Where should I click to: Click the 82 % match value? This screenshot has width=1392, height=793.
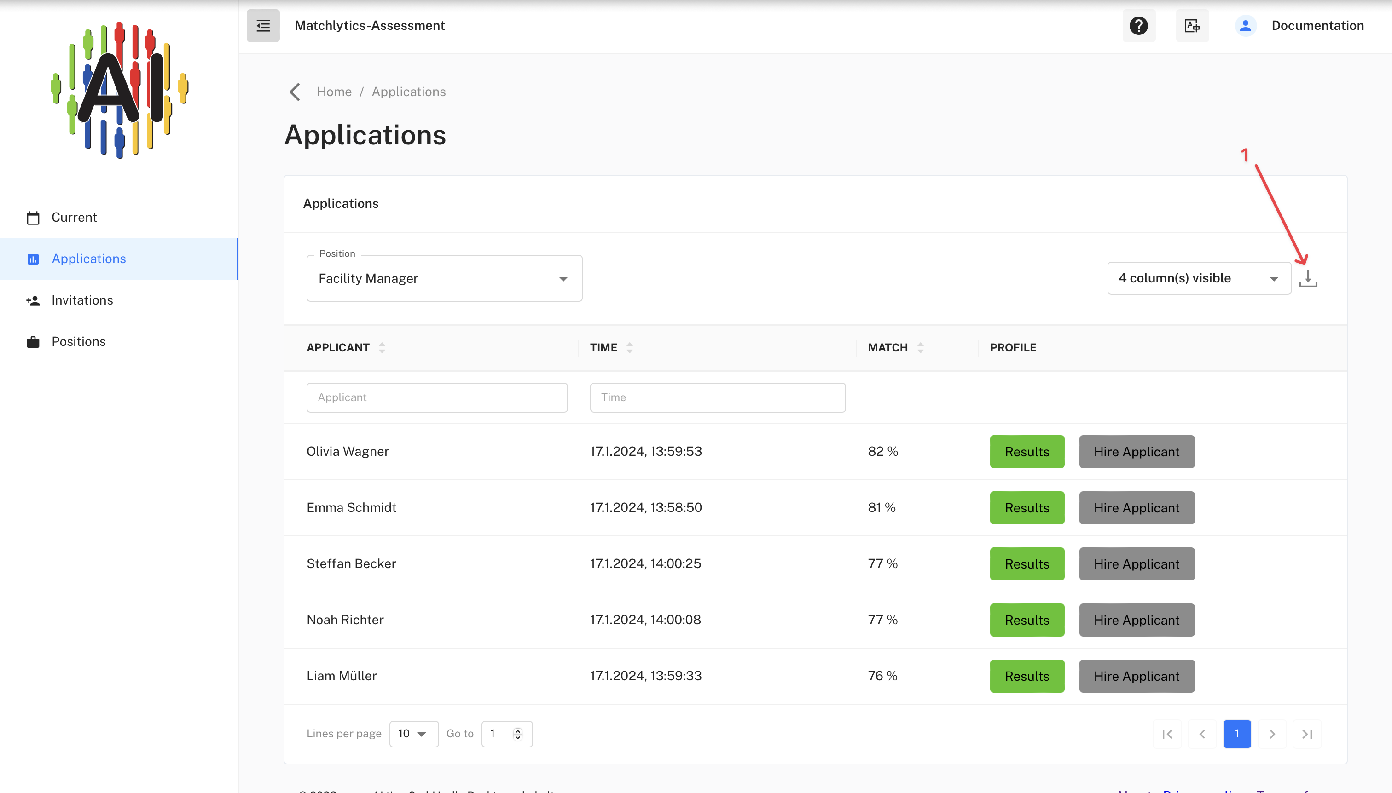click(x=883, y=452)
